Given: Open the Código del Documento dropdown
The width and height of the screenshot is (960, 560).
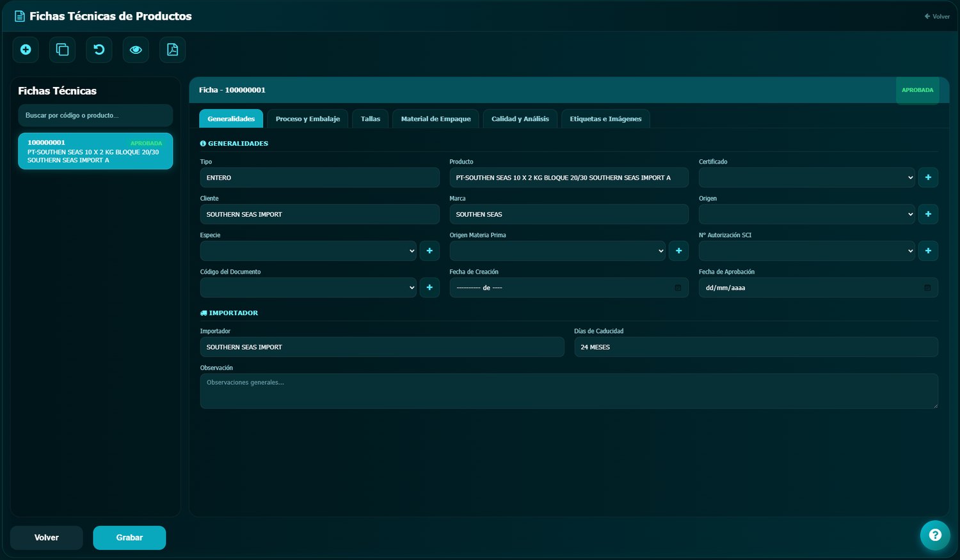Looking at the screenshot, I should (x=308, y=288).
